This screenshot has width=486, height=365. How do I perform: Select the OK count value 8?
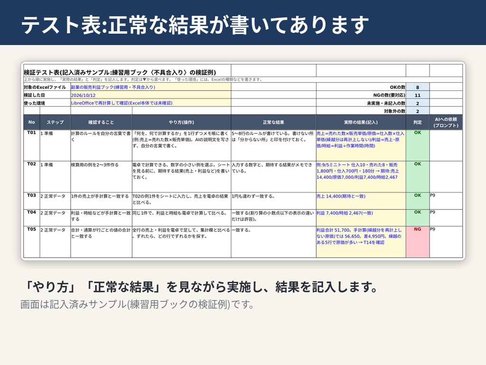click(x=418, y=87)
